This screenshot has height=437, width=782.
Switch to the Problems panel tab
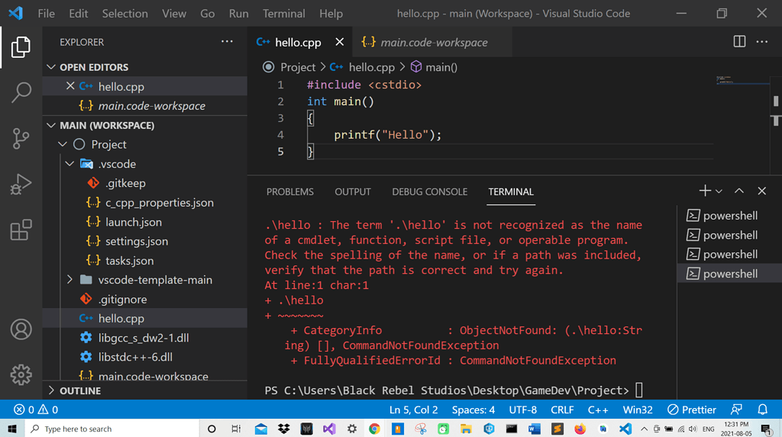289,192
